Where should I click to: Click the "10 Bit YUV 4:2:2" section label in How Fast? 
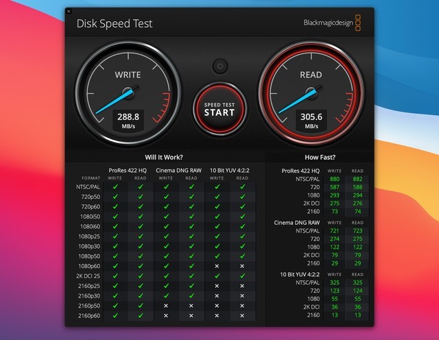300,274
